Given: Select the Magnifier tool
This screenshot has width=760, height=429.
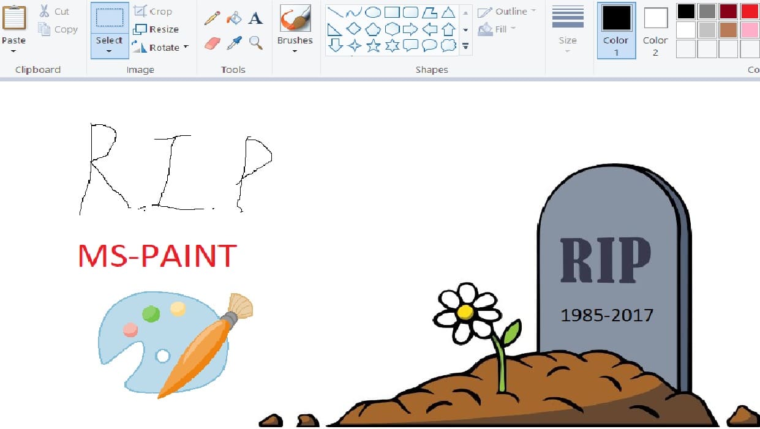Looking at the screenshot, I should (256, 43).
